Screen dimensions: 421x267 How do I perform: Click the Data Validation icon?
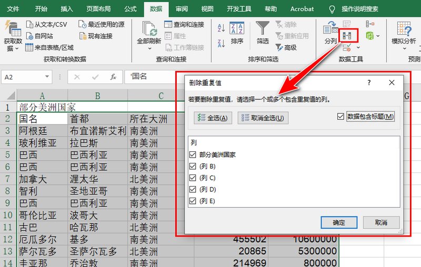point(347,48)
